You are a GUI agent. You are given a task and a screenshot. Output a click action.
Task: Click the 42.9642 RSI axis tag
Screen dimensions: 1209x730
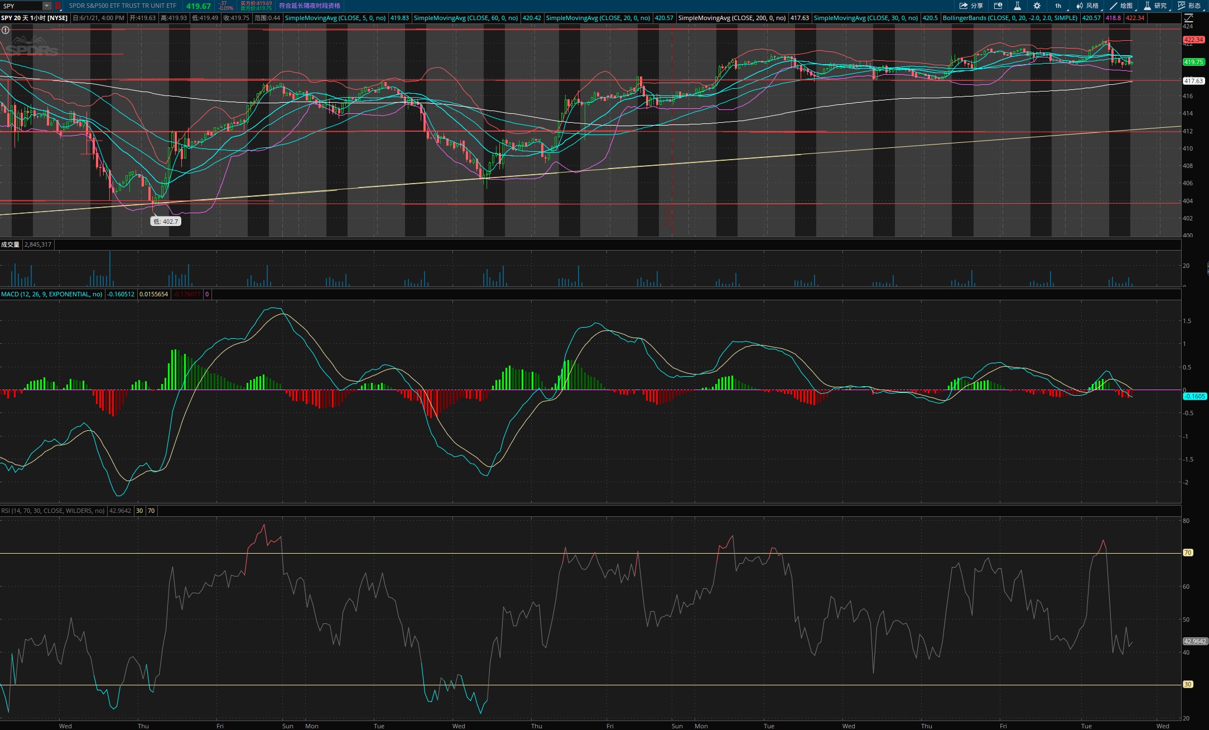pyautogui.click(x=1195, y=641)
